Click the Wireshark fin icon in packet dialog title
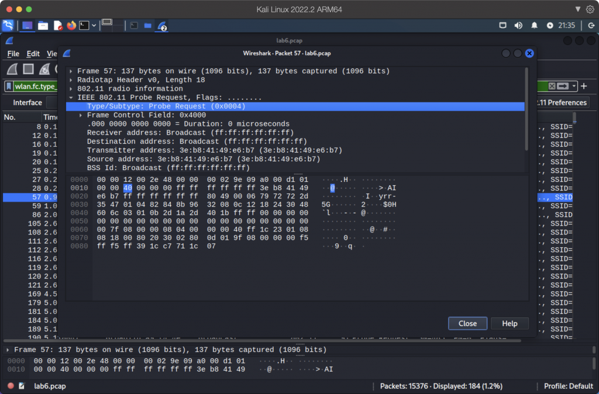 pyautogui.click(x=67, y=53)
